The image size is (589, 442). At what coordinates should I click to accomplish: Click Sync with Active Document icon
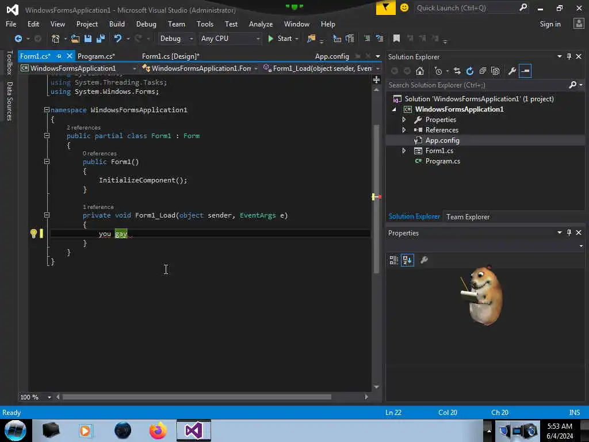[x=457, y=71]
